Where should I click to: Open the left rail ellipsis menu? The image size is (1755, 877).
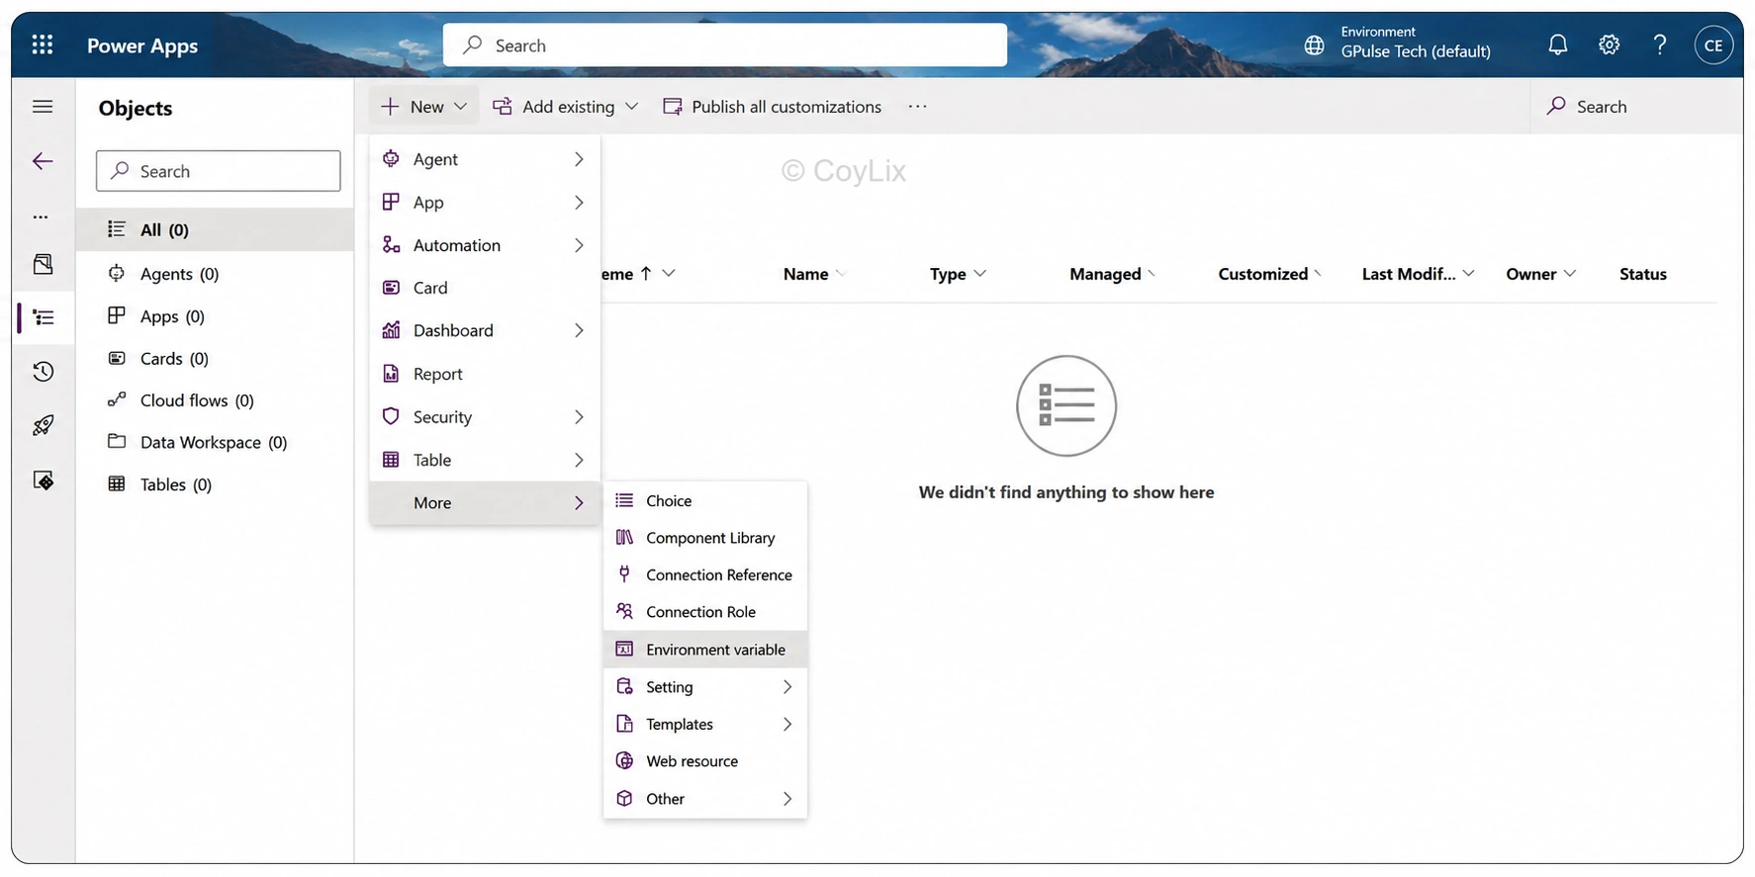click(x=41, y=217)
